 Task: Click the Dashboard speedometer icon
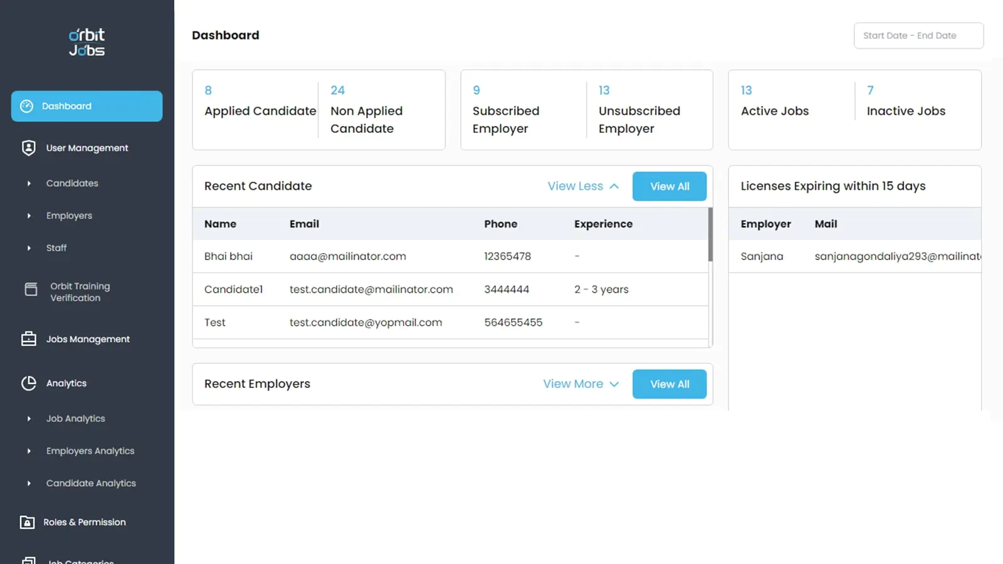[26, 106]
